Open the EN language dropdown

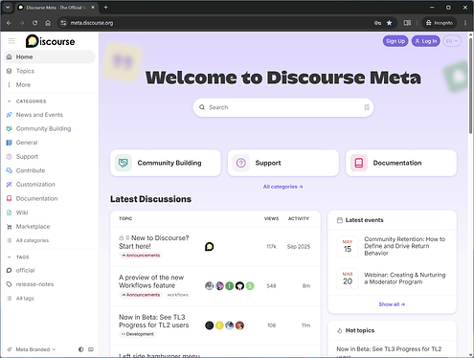(452, 41)
